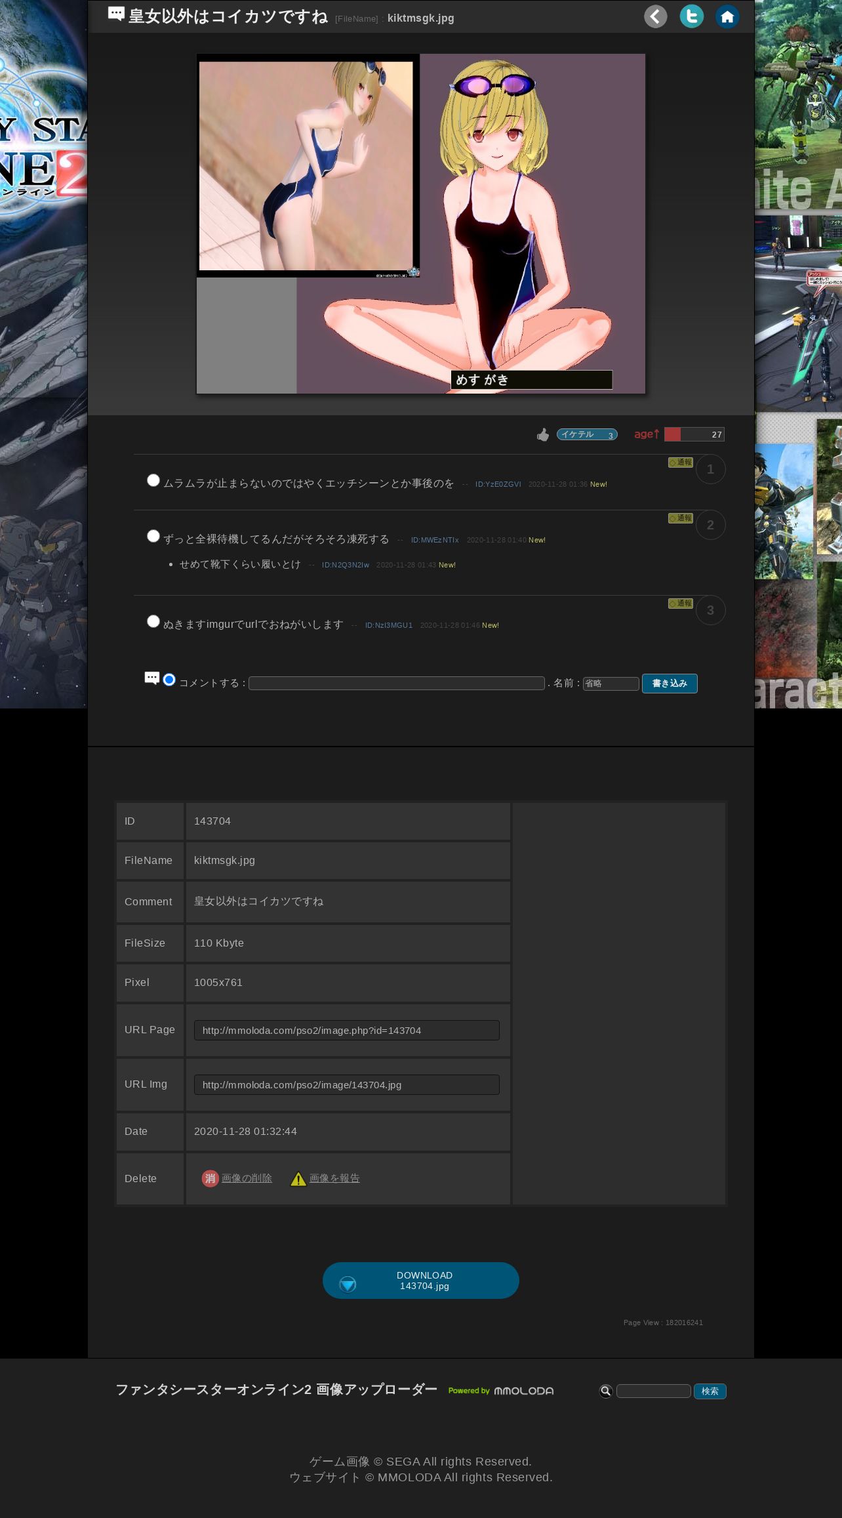The height and width of the screenshot is (1518, 842).
Task: Click the URL Img text field
Action: click(347, 1084)
